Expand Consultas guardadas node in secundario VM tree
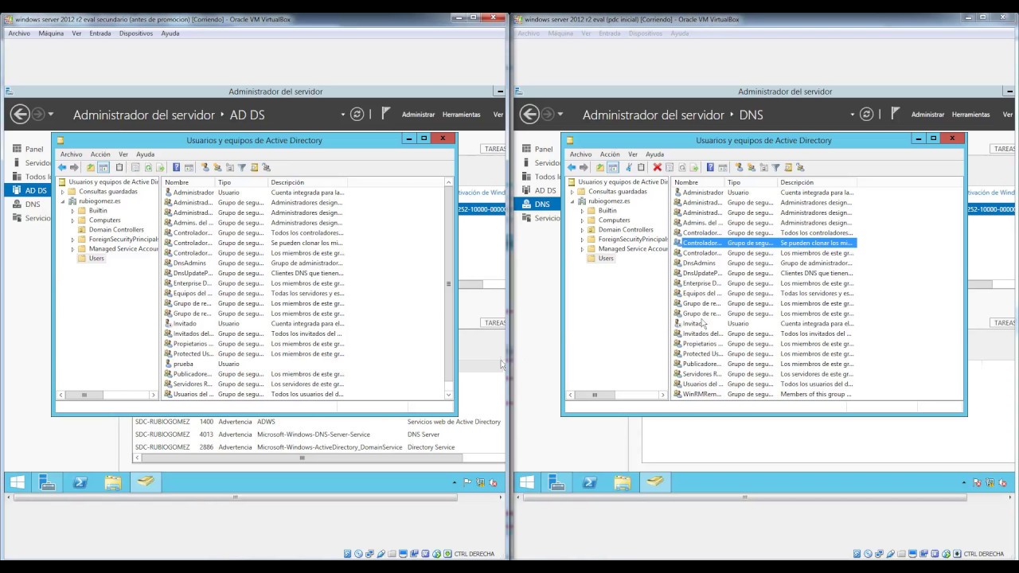The image size is (1019, 573). (63, 192)
